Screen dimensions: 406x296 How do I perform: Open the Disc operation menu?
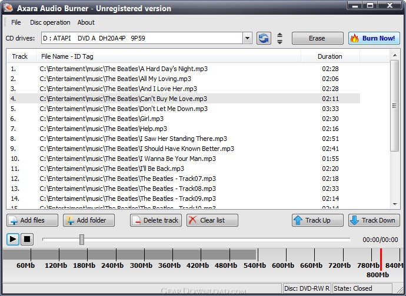click(50, 22)
